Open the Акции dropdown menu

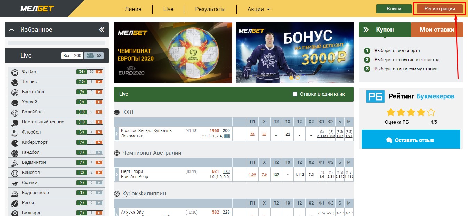tap(259, 9)
